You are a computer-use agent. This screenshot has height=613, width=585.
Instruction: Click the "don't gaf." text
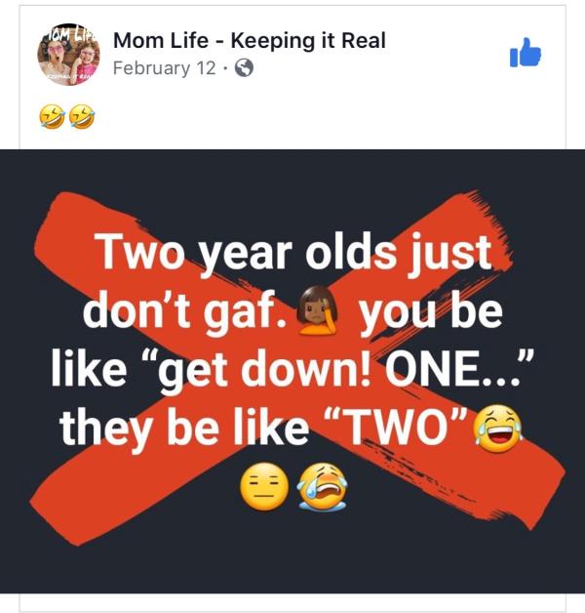pyautogui.click(x=184, y=310)
